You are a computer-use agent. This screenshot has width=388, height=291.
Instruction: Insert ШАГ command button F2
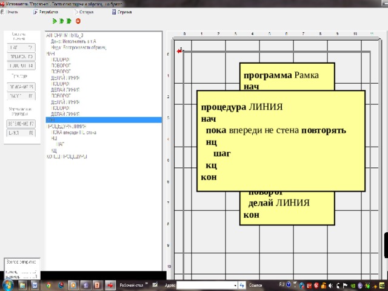(x=21, y=47)
